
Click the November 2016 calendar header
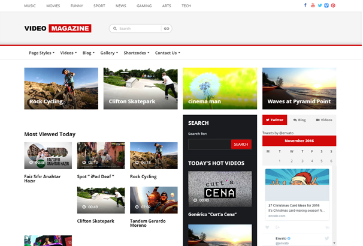pyautogui.click(x=299, y=141)
